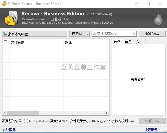Open the 选项(O)... options dialog
The image size is (167, 133).
(x=152, y=34)
